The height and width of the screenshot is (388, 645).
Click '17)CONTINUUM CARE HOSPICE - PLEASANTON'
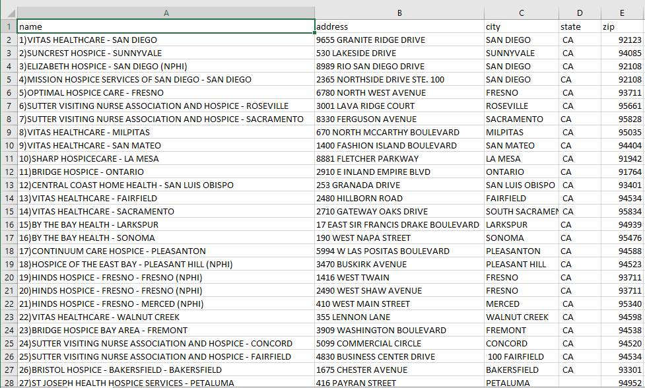[166, 251]
